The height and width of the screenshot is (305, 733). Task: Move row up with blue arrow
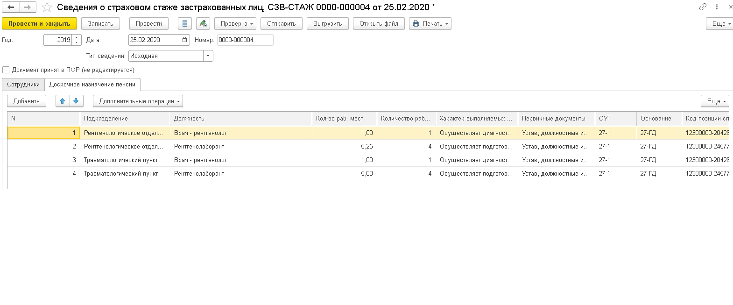63,101
